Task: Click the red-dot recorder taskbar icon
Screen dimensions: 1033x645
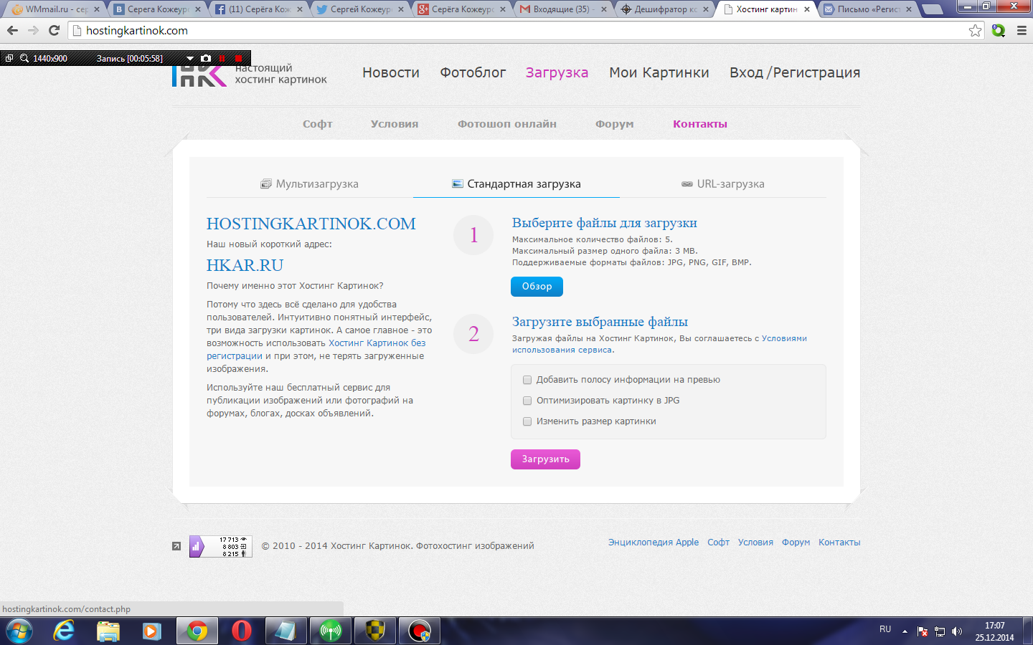Action: click(x=420, y=631)
